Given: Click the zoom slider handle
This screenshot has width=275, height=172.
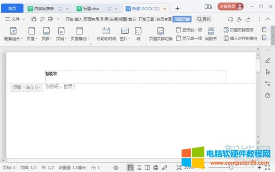Looking at the screenshot, I should pos(231,167).
